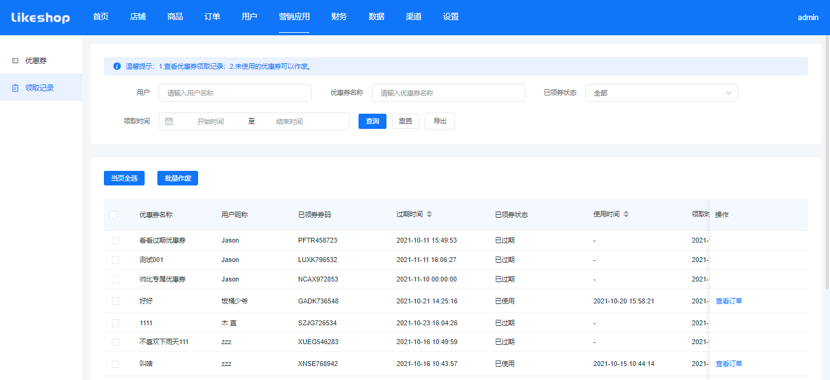Click the 当页全选 button
The height and width of the screenshot is (380, 830).
tap(124, 178)
